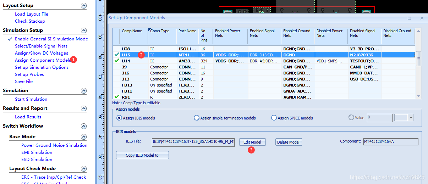The width and height of the screenshot is (428, 184).
Task: Select Assign IBIS models radio button
Action: [x=119, y=118]
